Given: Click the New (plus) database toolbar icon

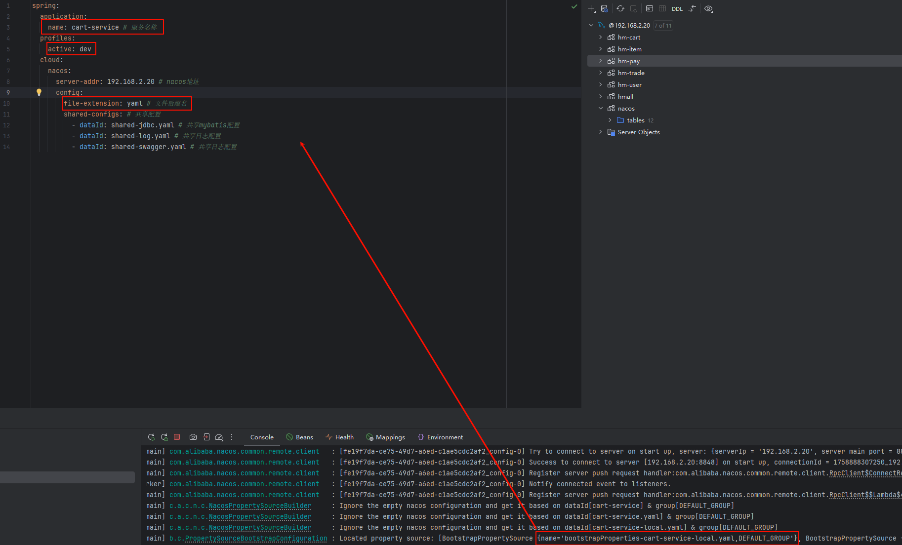Looking at the screenshot, I should click(591, 8).
